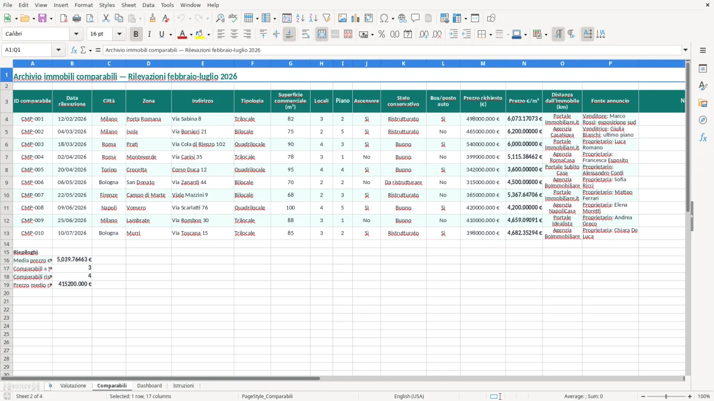Open Font Color dropdown arrow
The image size is (714, 401).
click(191, 34)
